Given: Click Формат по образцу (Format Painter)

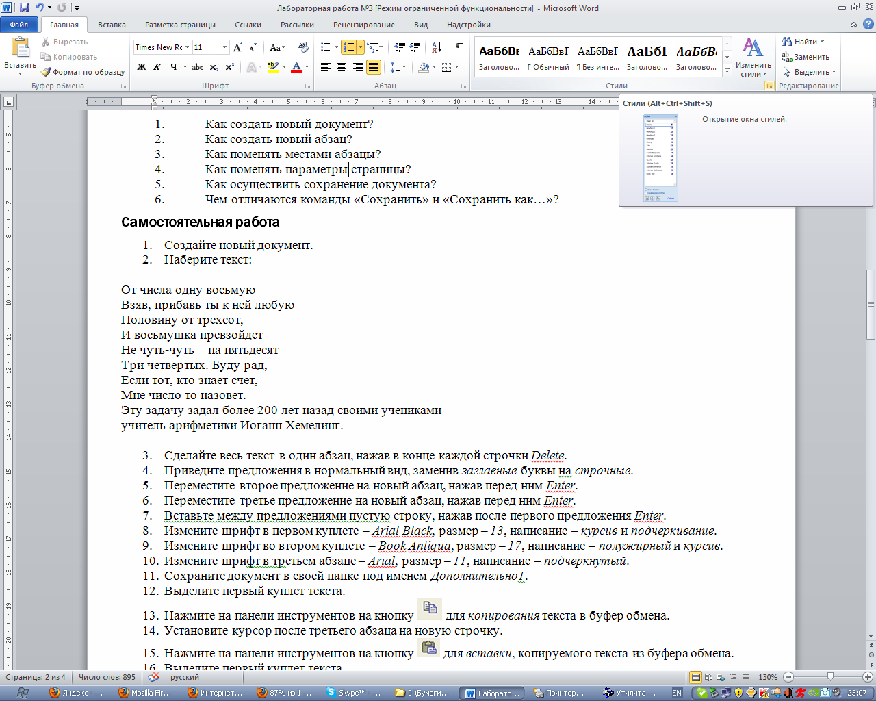Looking at the screenshot, I should click(83, 72).
